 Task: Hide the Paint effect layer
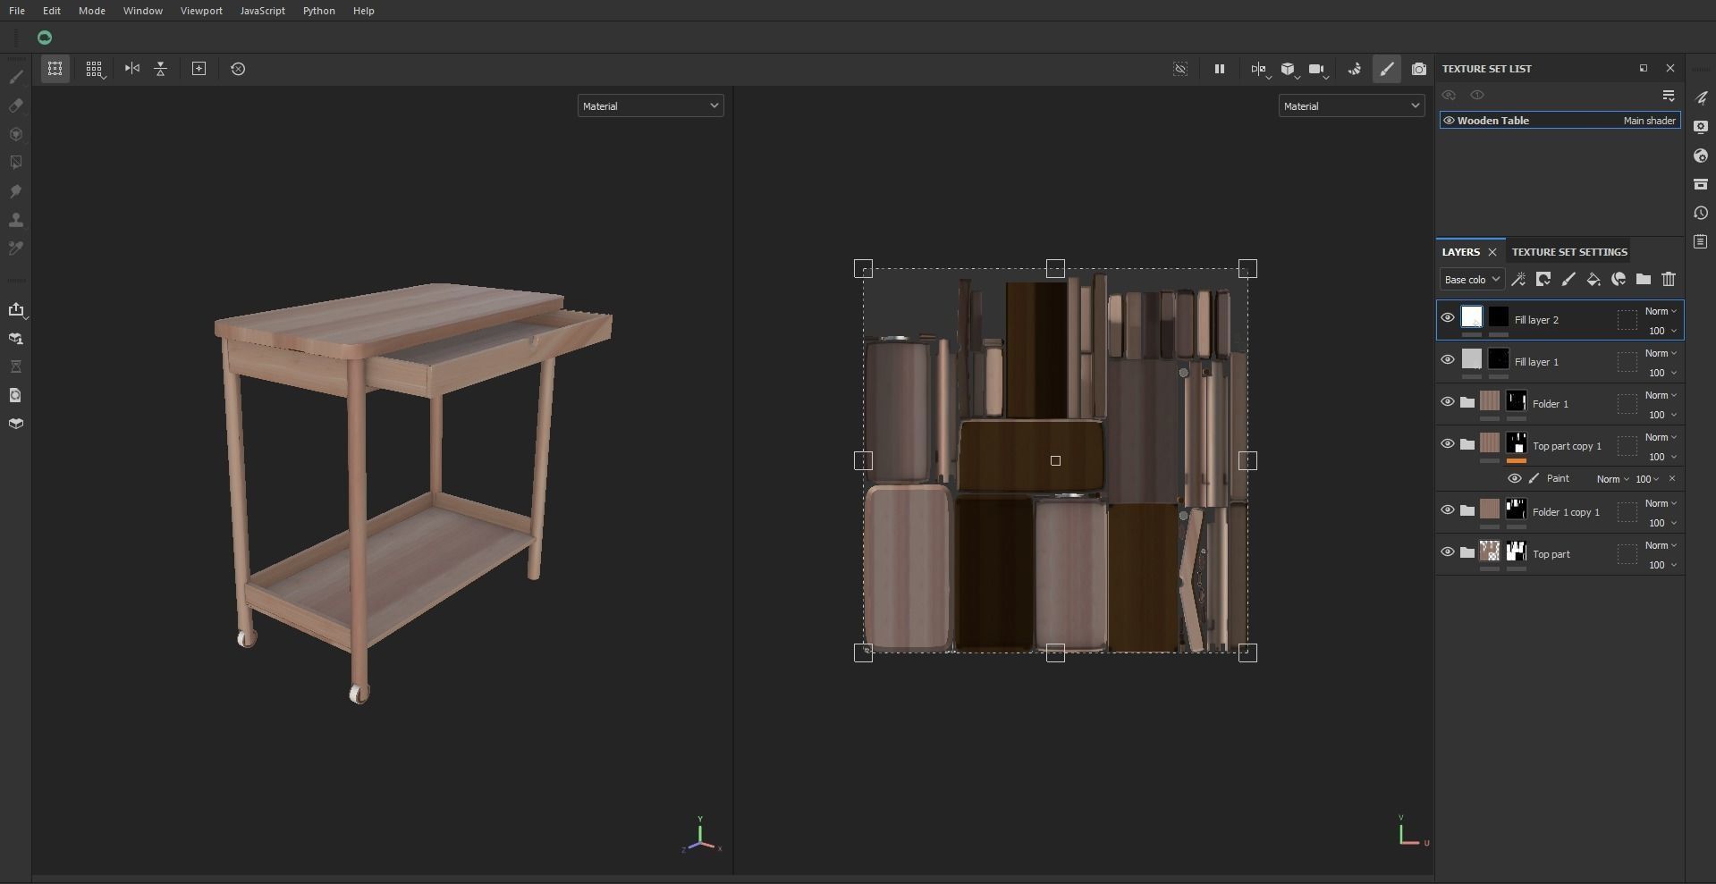pos(1515,478)
